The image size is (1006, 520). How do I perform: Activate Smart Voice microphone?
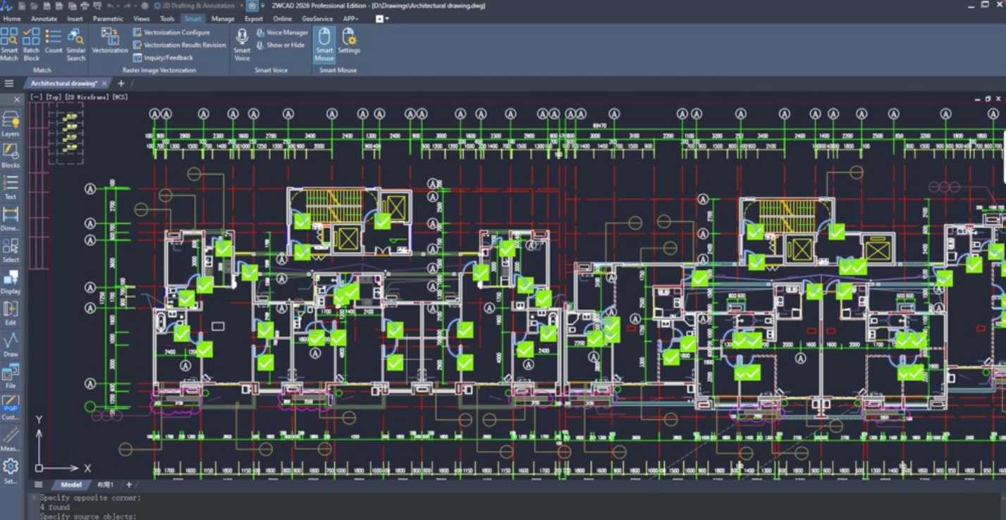242,44
